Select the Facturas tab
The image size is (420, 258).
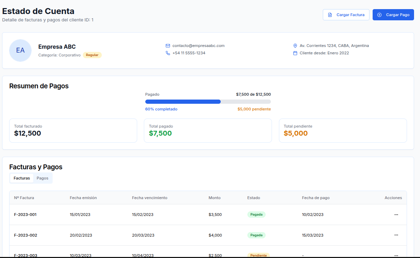[x=22, y=178]
